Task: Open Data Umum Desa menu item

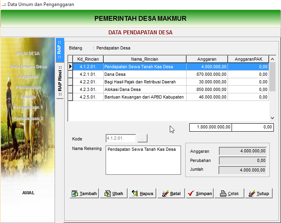Action: tap(28, 66)
